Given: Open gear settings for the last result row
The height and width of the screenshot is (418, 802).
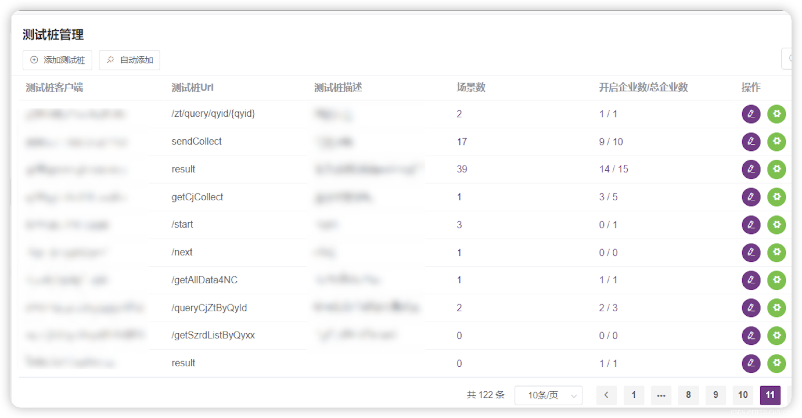Looking at the screenshot, I should pyautogui.click(x=776, y=363).
